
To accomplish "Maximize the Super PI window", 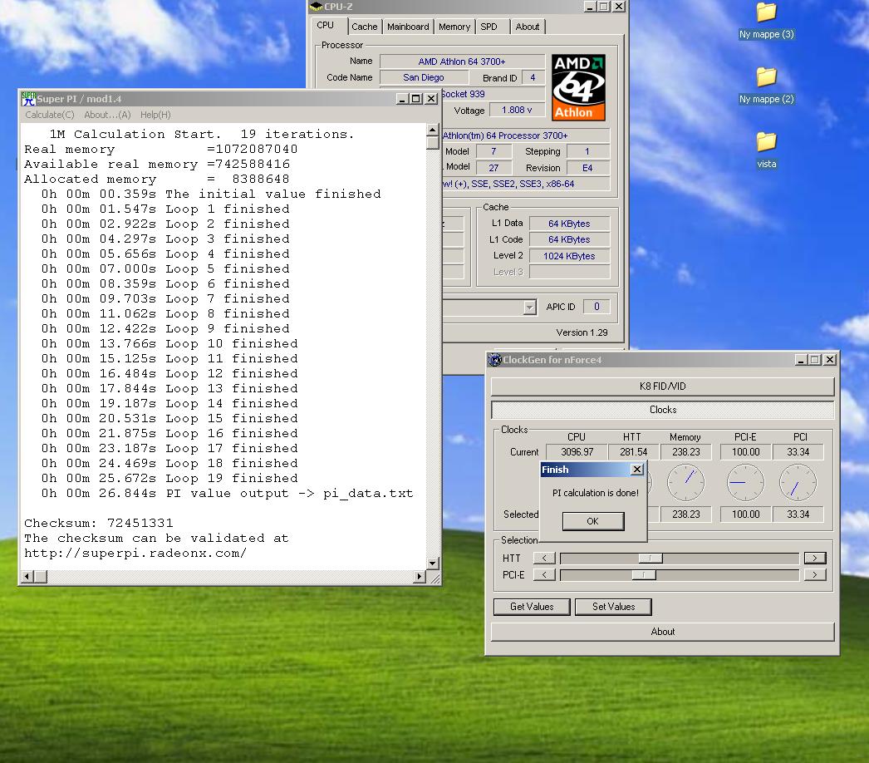I will [x=416, y=99].
